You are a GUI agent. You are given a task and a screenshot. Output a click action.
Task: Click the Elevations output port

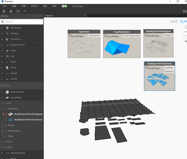point(169,71)
